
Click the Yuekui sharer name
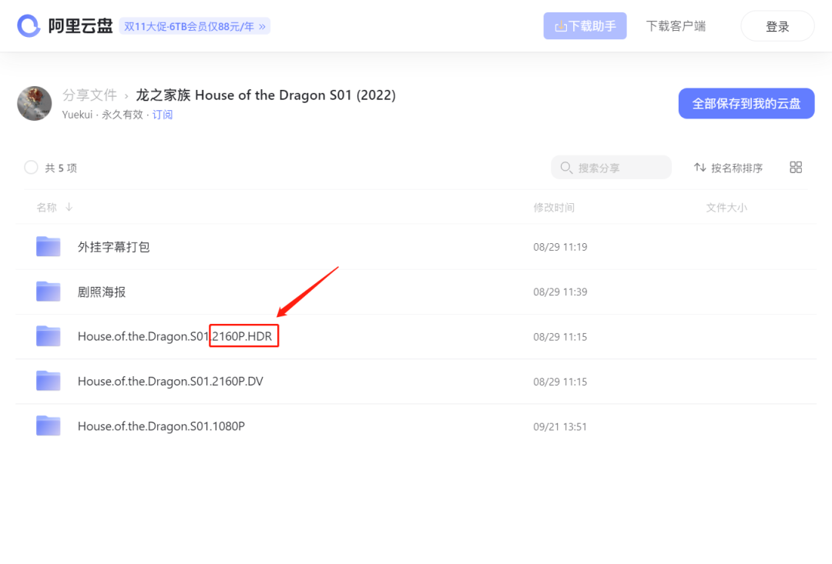77,115
